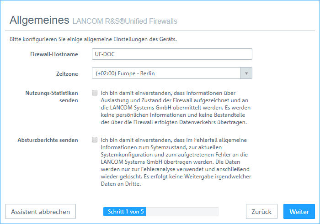Click the LANCOM R&S Unified Firewalls subtitle

click(124, 21)
